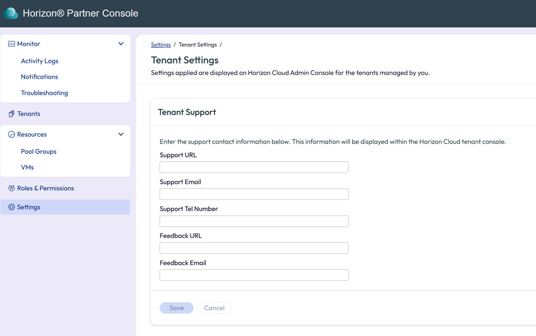
Task: Select Resources menu item
Action: 32,134
